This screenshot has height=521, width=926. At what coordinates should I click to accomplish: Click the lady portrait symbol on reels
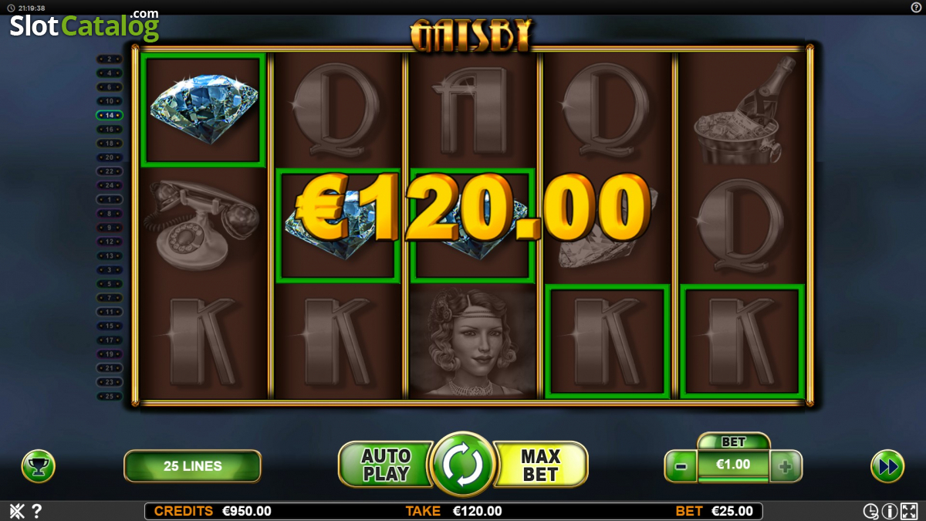(472, 341)
